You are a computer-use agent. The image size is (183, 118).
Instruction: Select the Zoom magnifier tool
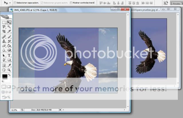coord(9,70)
